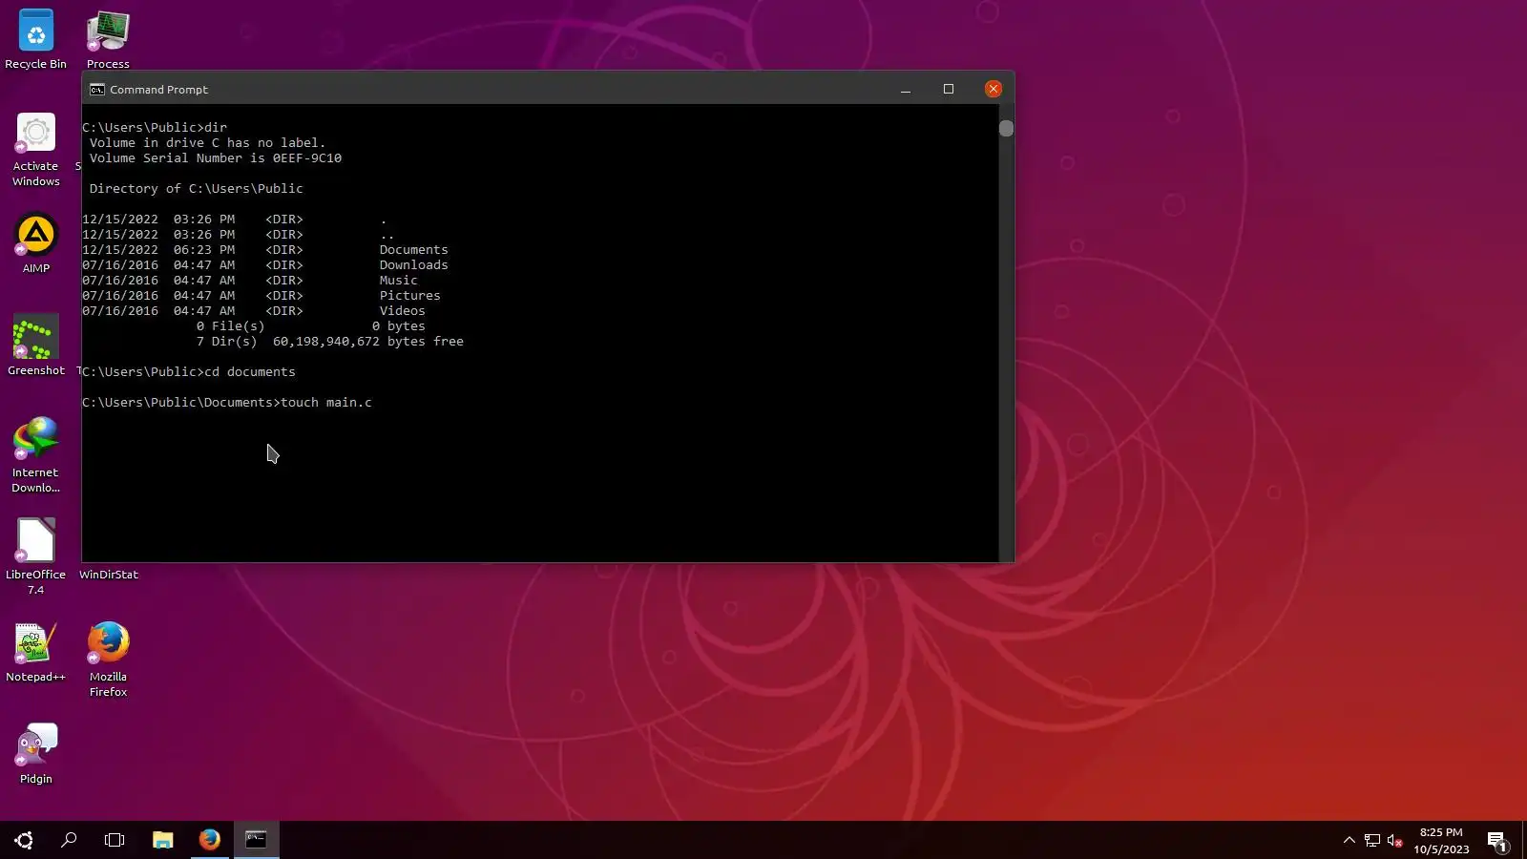The image size is (1527, 859).
Task: Click the "Documents" directory entry
Action: point(413,250)
